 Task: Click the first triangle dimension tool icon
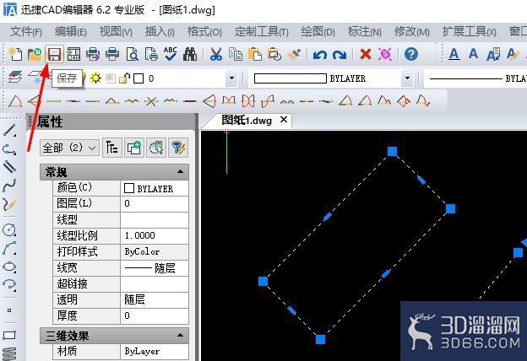(x=15, y=100)
